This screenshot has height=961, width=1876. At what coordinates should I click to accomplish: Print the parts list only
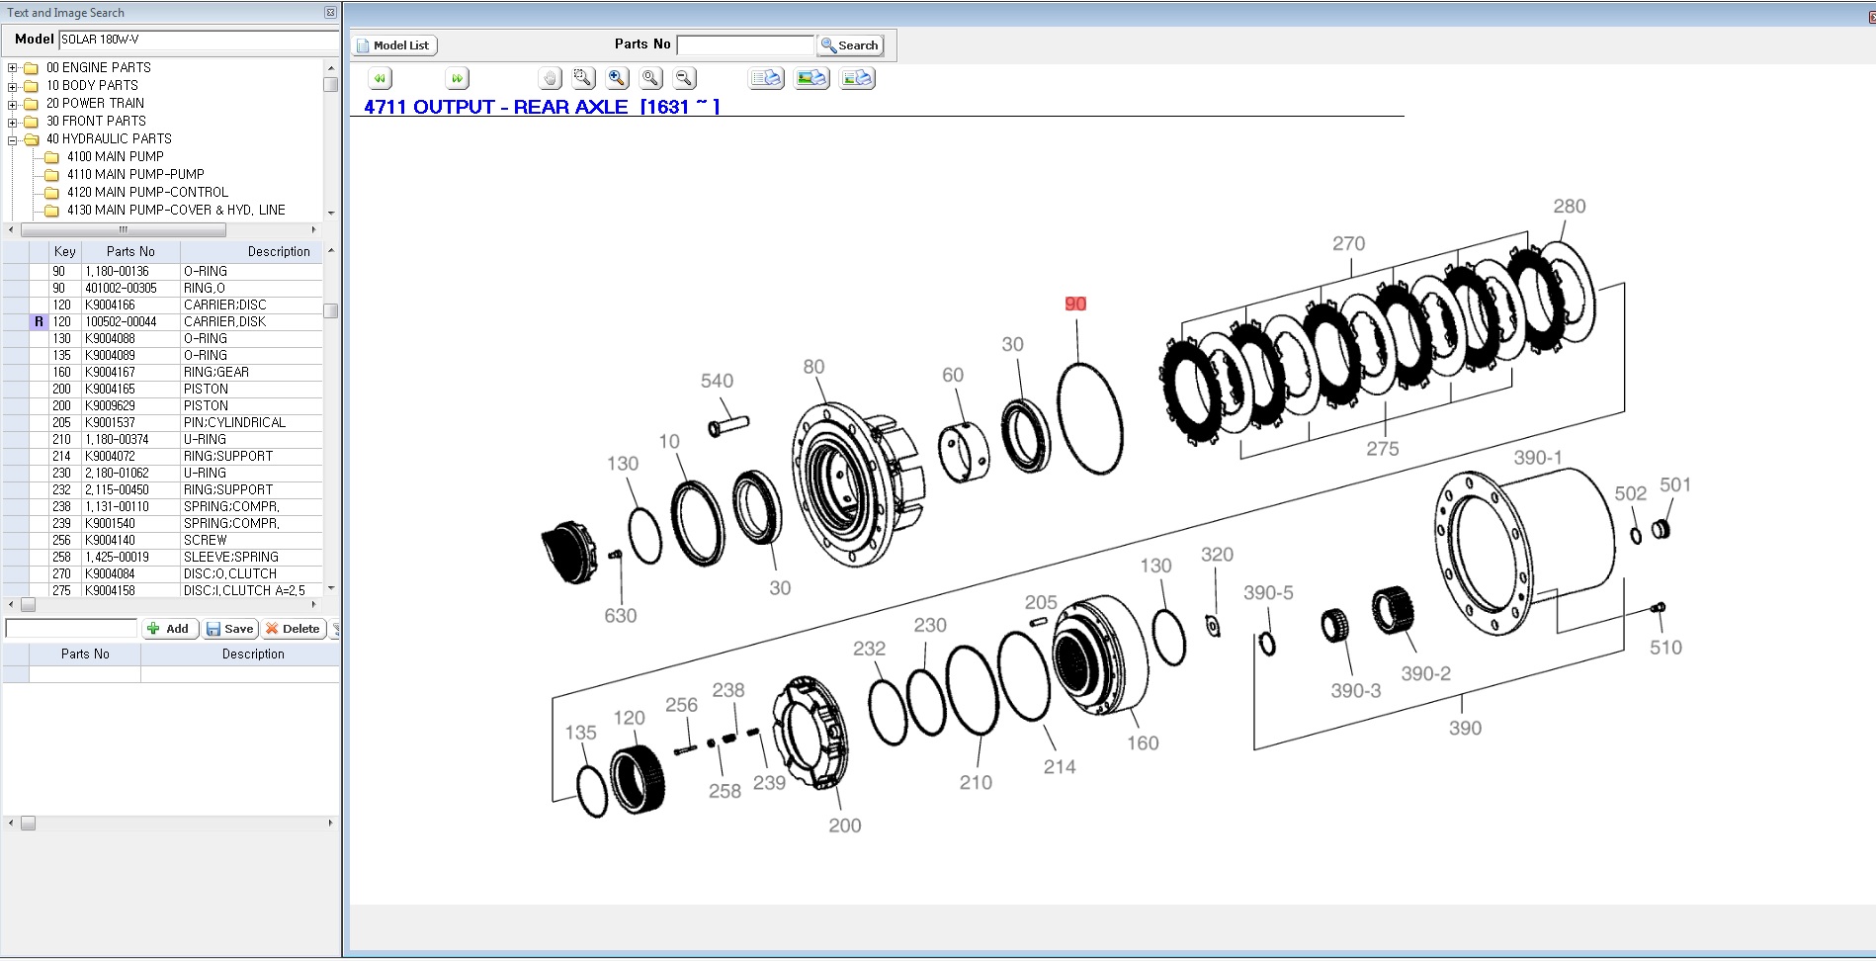(x=767, y=78)
